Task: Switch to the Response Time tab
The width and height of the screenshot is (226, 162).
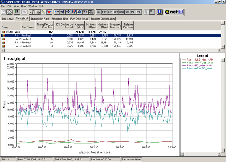Action: point(60,18)
